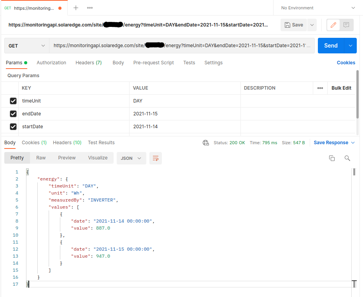Open request comments icon beside pencil
The image size is (363, 297).
[345, 25]
